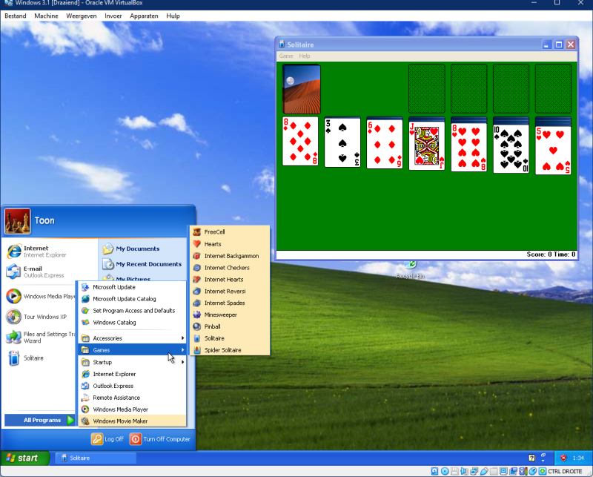Open FreeCell from the Games submenu

230,231
